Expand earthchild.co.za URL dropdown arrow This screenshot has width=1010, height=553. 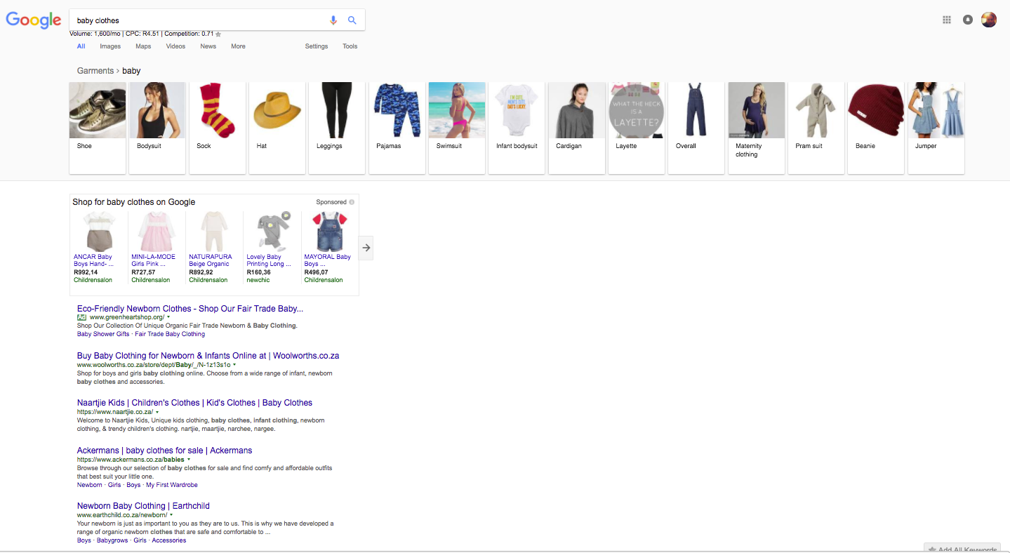click(171, 515)
